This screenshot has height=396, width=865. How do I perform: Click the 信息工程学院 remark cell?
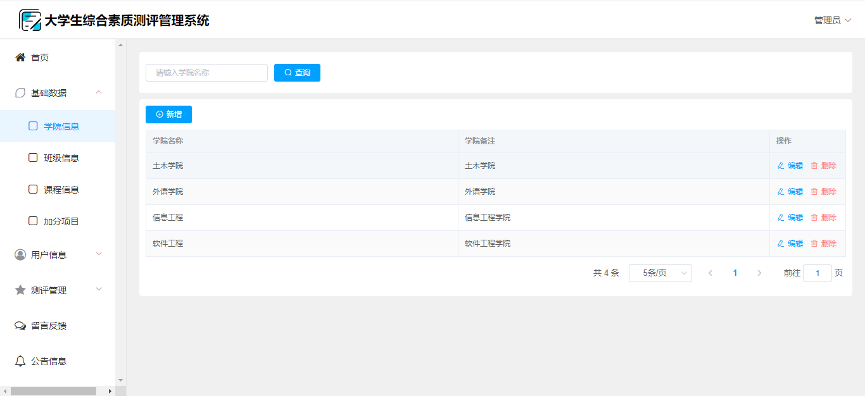tap(614, 218)
